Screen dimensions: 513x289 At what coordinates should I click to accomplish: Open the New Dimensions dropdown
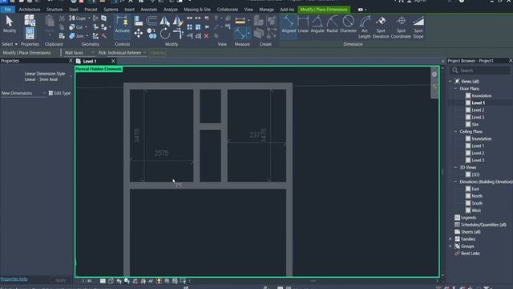coord(23,93)
